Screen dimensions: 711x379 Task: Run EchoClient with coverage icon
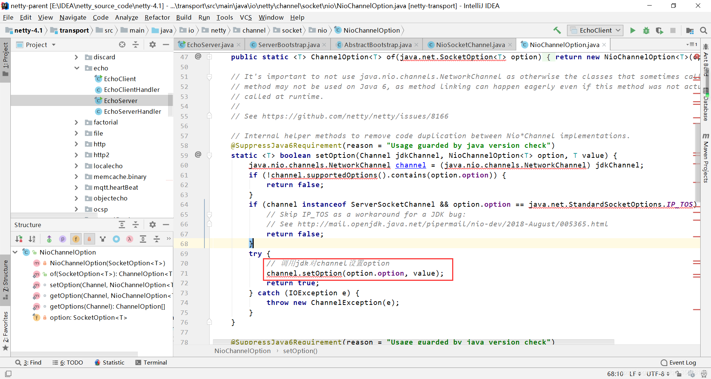(x=660, y=30)
